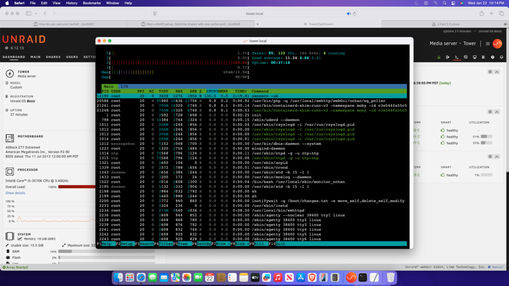Image resolution: width=509 pixels, height=286 pixels.
Task: Click the orange Unraid avatar icon
Action: click(497, 43)
